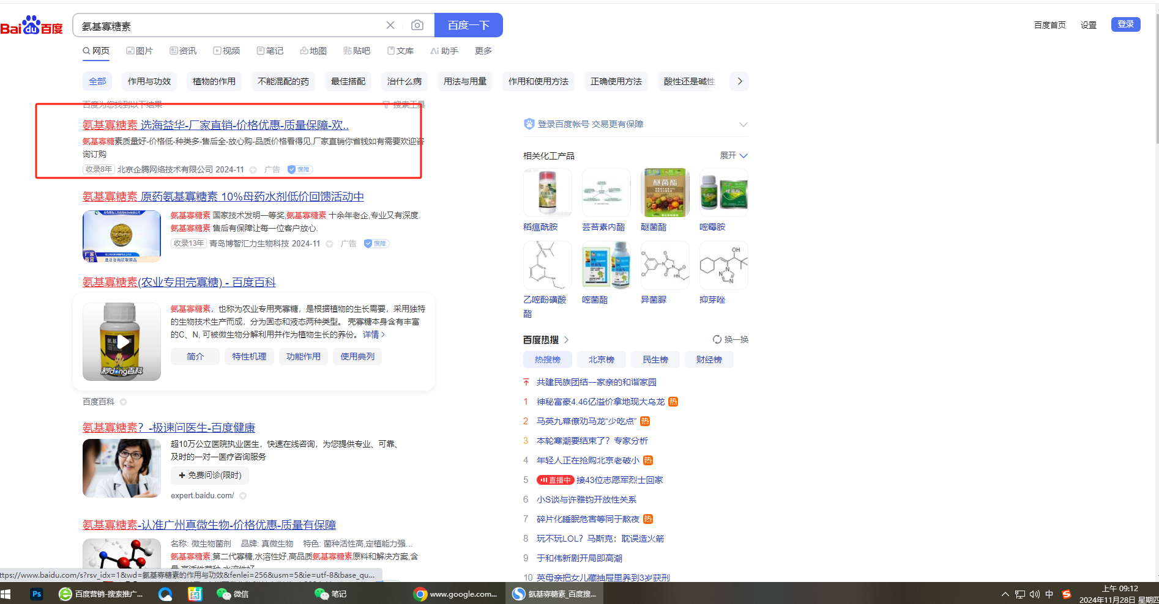Screen dimensions: 1159x604
Task: Go to 百度首页
Action: [1050, 25]
